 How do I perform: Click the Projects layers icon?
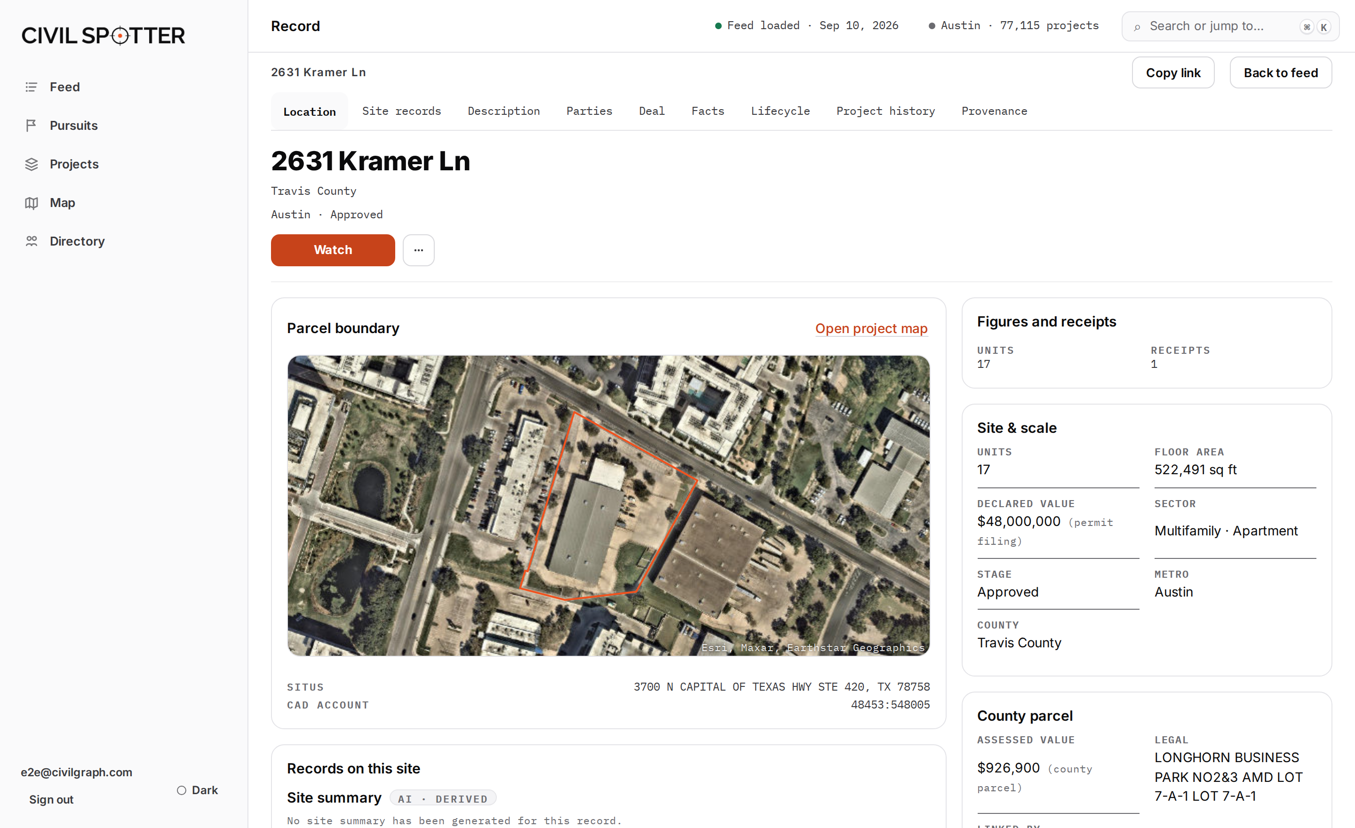[x=32, y=164]
